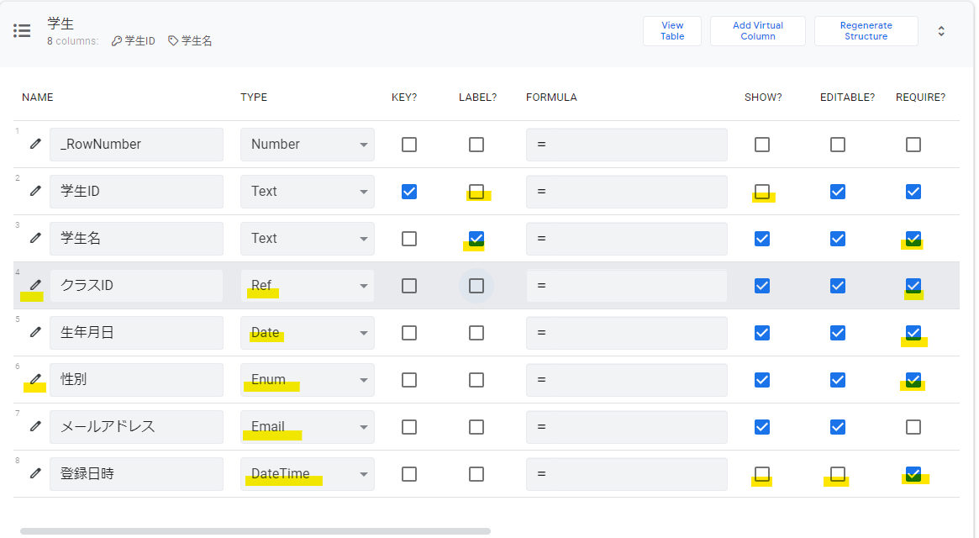This screenshot has width=979, height=538.
Task: Click formula field for _RowNumber
Action: pyautogui.click(x=626, y=145)
